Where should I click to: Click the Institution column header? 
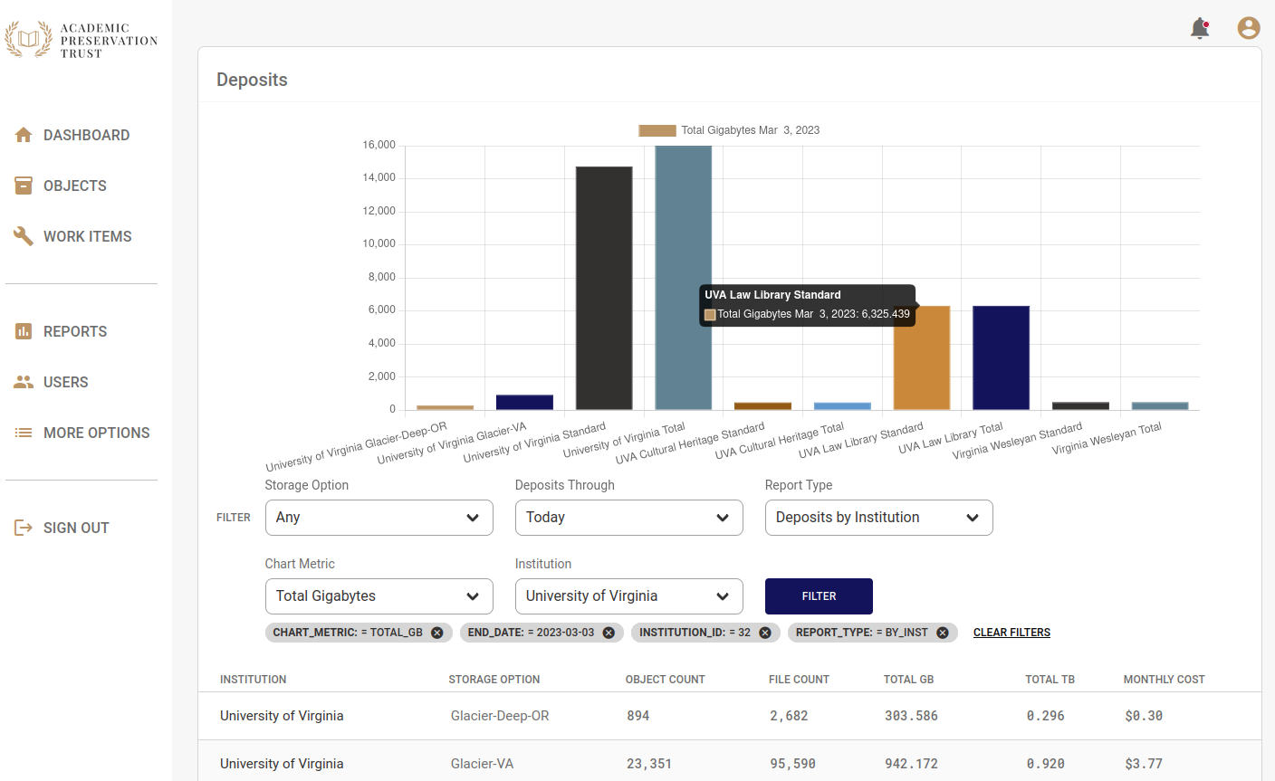254,680
